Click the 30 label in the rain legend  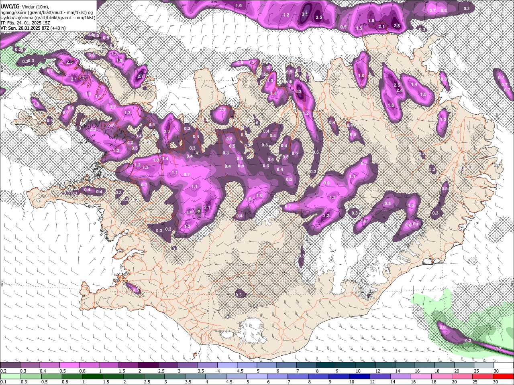tap(496, 382)
